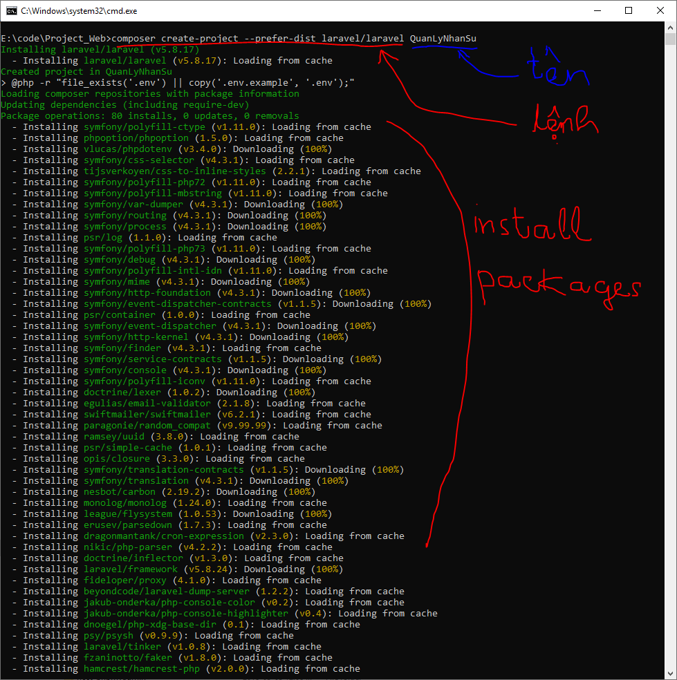The height and width of the screenshot is (680, 677).
Task: Click the 'opis/closure' package name
Action: (117, 459)
